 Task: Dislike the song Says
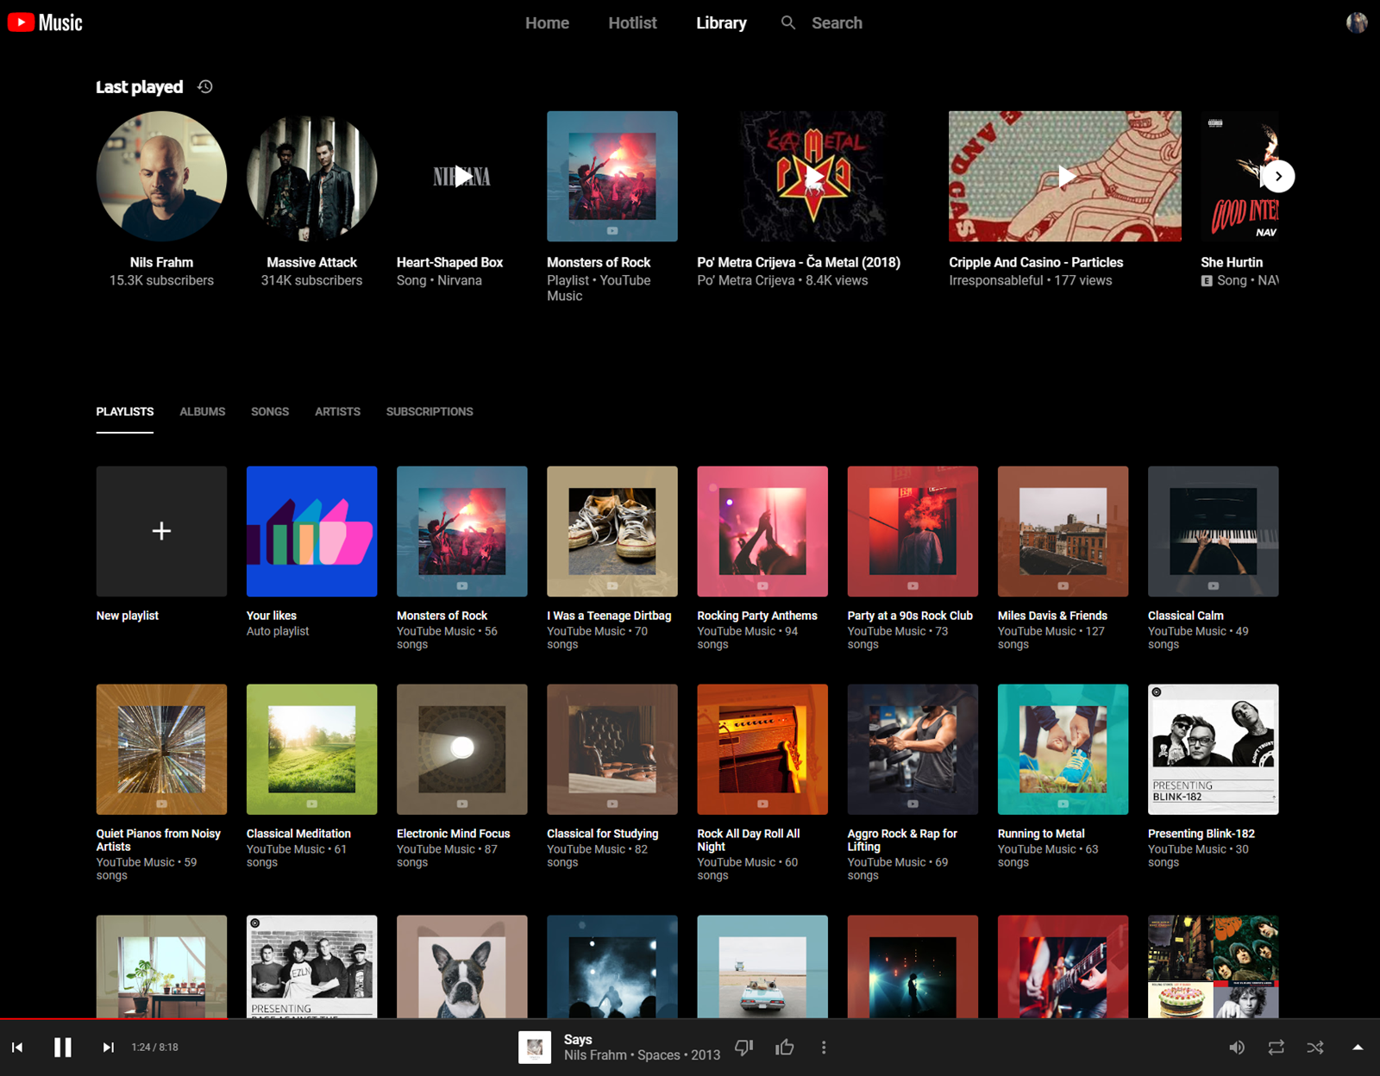click(x=743, y=1047)
